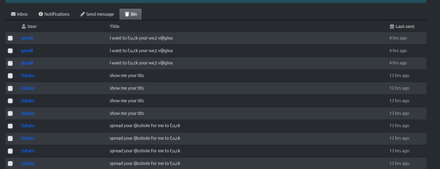Click the calendar icon beside Last sent

[x=392, y=26]
